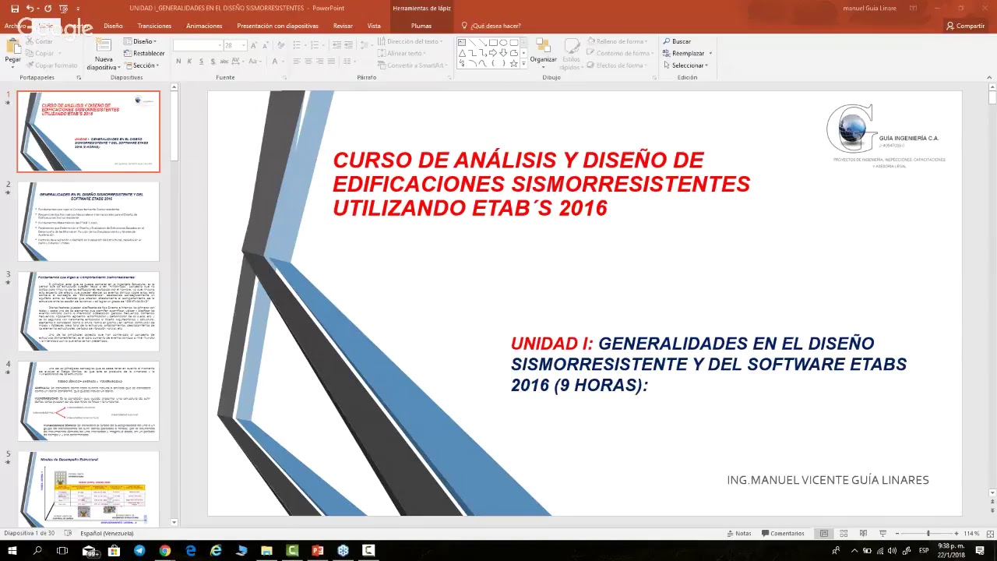Increase font size with the large A
Screen dimensions: 997x561
pos(255,45)
